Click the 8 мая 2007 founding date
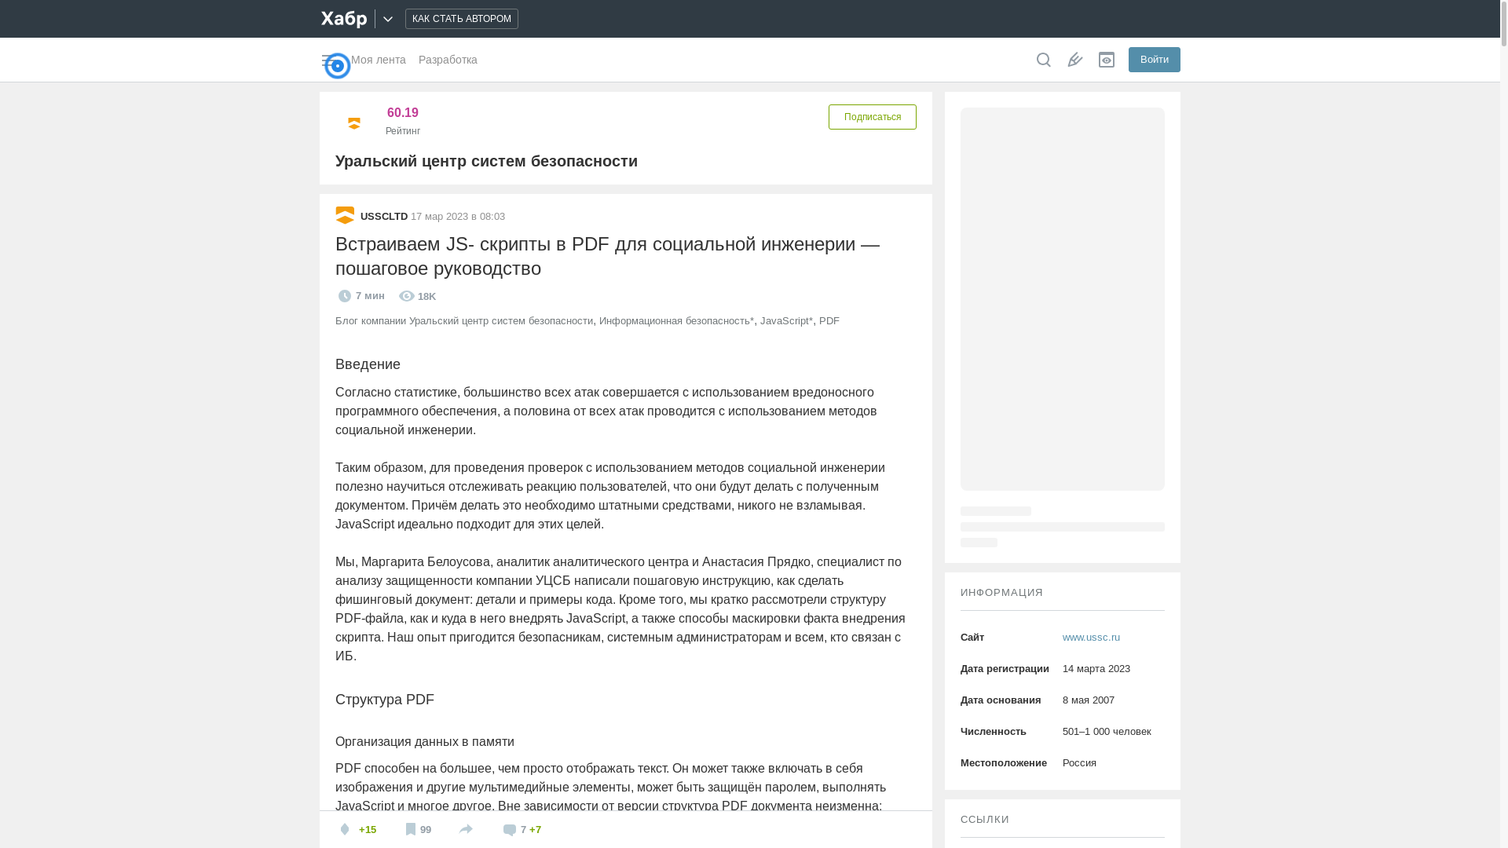Screen dimensions: 1508x848 point(1089,700)
